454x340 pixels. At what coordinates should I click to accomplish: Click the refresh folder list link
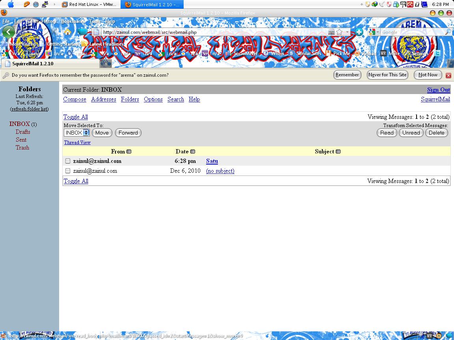[30, 109]
